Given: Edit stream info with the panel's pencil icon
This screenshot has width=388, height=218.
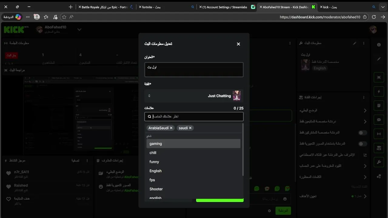Looking at the screenshot, I should (x=355, y=43).
